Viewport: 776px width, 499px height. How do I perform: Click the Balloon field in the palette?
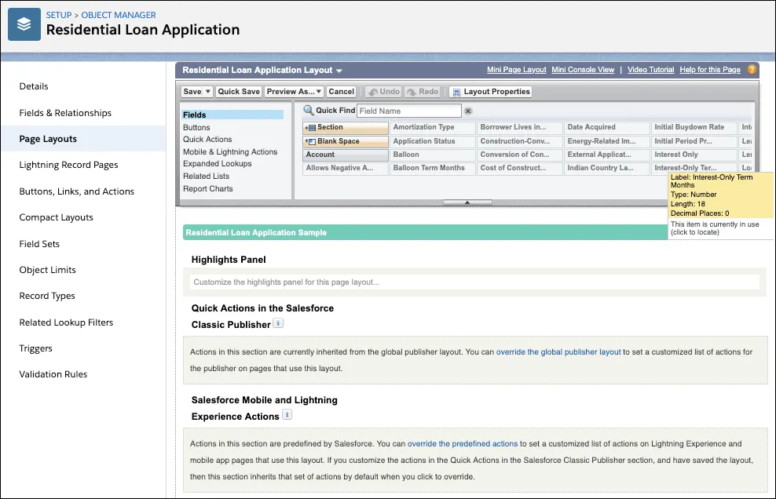click(x=433, y=155)
